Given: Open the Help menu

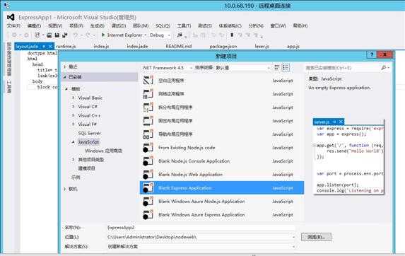Looking at the screenshot, I should coord(300,25).
